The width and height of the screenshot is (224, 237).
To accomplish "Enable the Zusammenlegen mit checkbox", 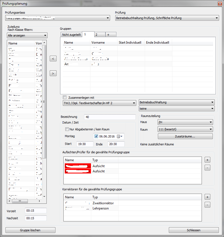I will point(65,97).
